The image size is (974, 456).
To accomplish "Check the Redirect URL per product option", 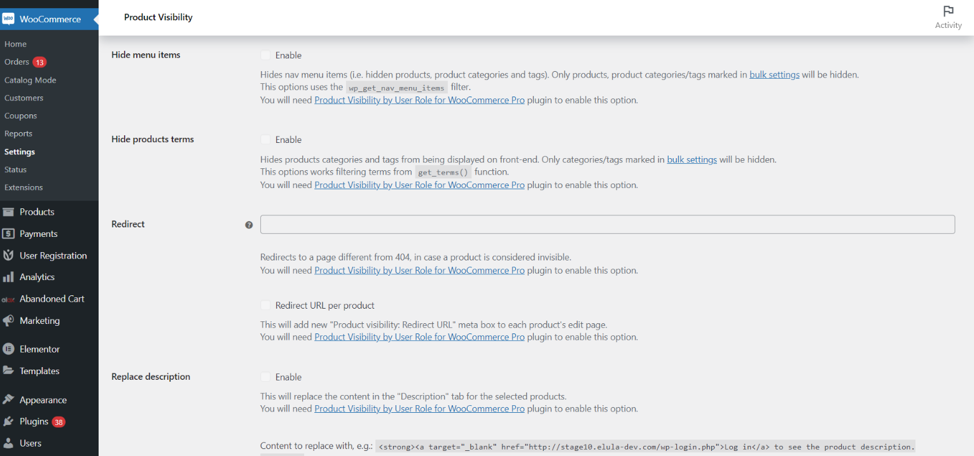I will [x=266, y=305].
